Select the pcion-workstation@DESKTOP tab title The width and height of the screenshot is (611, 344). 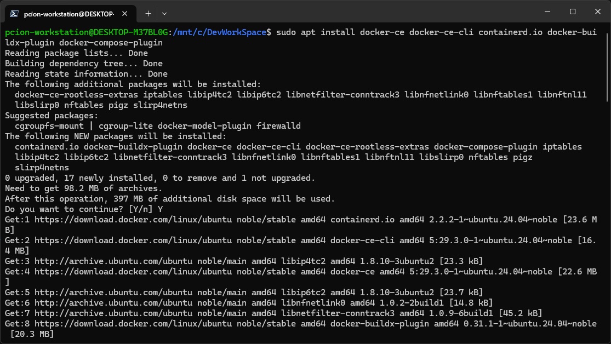click(68, 13)
